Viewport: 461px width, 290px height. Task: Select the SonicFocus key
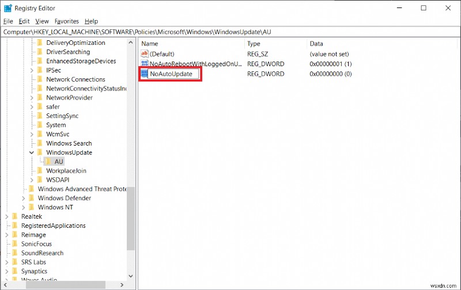click(x=36, y=243)
